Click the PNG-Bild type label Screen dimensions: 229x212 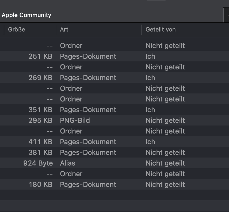click(x=75, y=120)
